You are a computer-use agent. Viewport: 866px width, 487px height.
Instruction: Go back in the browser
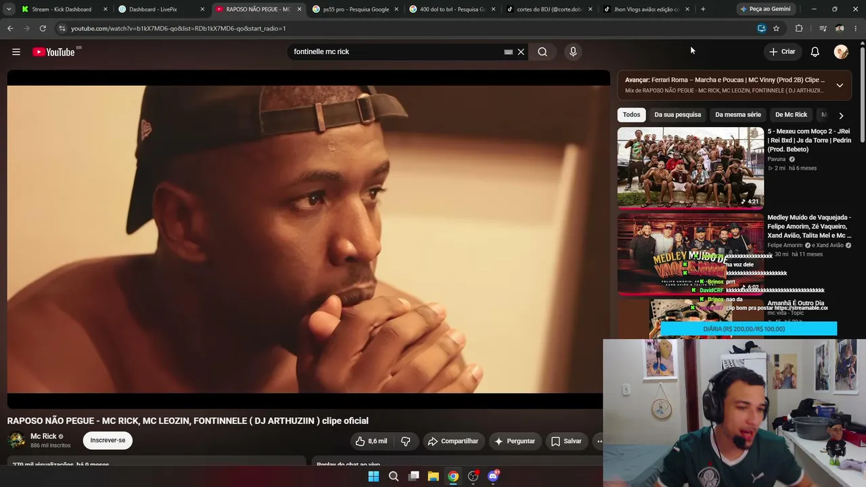10,28
